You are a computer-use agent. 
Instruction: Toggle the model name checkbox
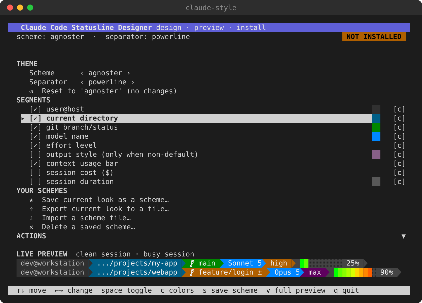tap(36, 136)
